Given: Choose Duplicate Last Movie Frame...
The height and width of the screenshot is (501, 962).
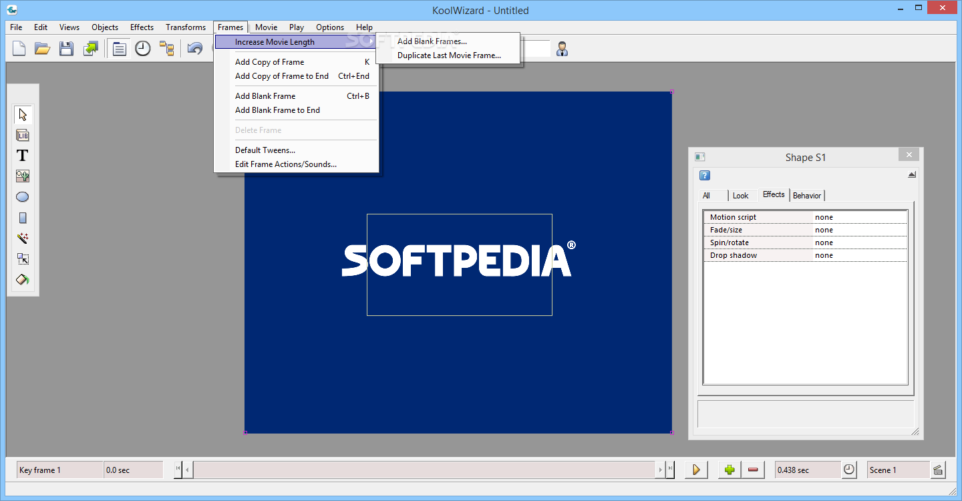Looking at the screenshot, I should coord(448,55).
